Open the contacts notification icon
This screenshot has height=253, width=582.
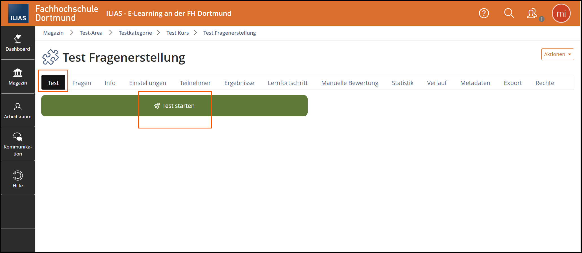coord(532,14)
